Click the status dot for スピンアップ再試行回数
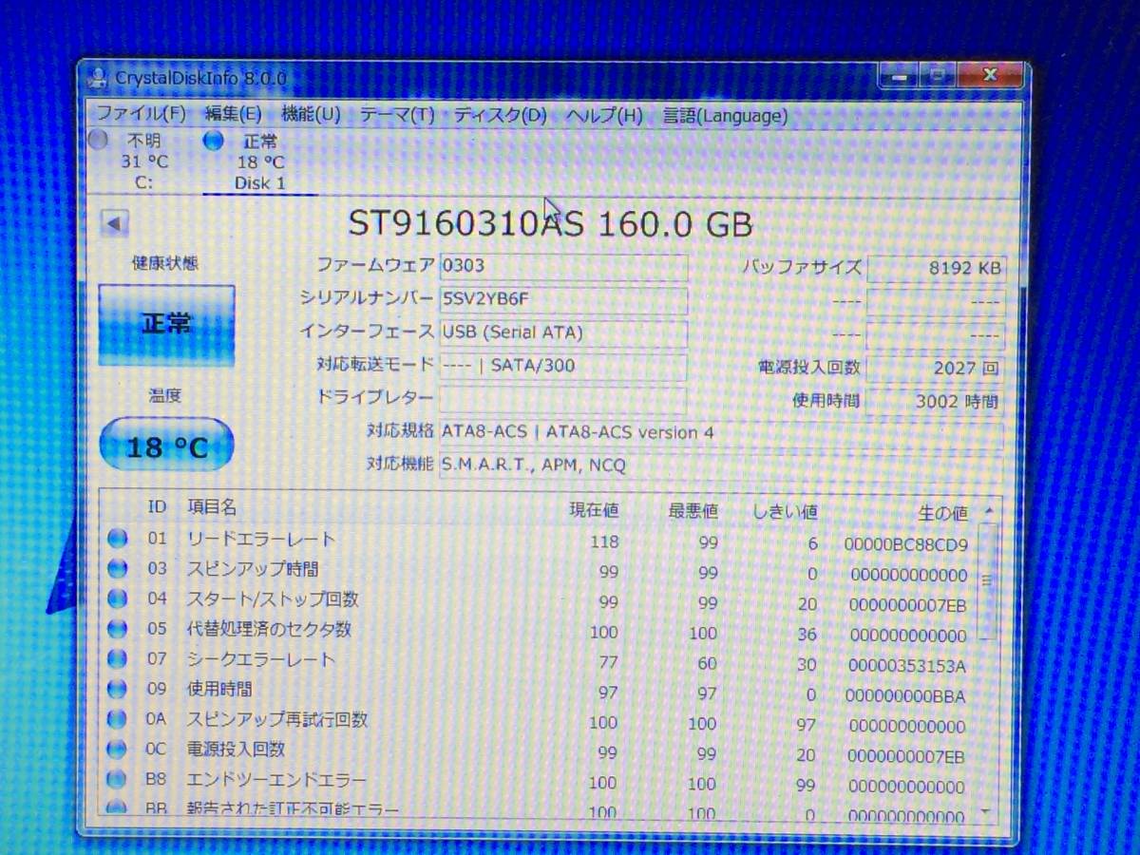 pos(117,720)
